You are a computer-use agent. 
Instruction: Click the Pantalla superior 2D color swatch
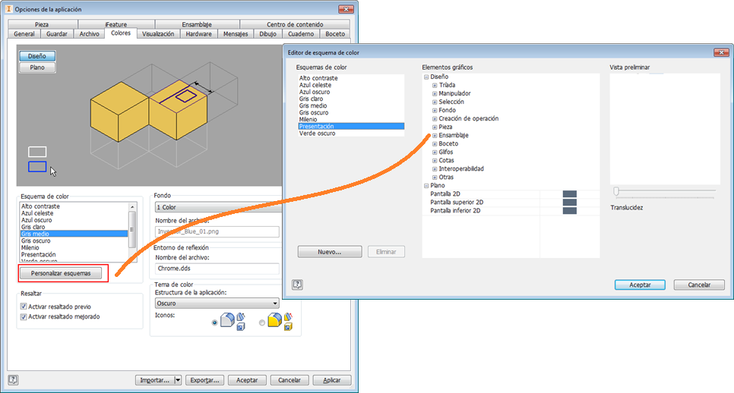coord(569,203)
